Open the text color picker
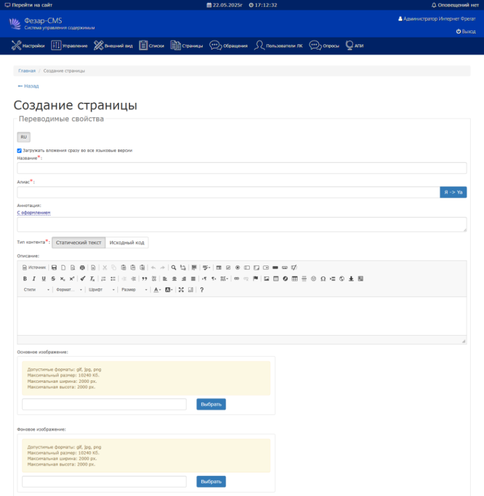The image size is (484, 496). 157,290
